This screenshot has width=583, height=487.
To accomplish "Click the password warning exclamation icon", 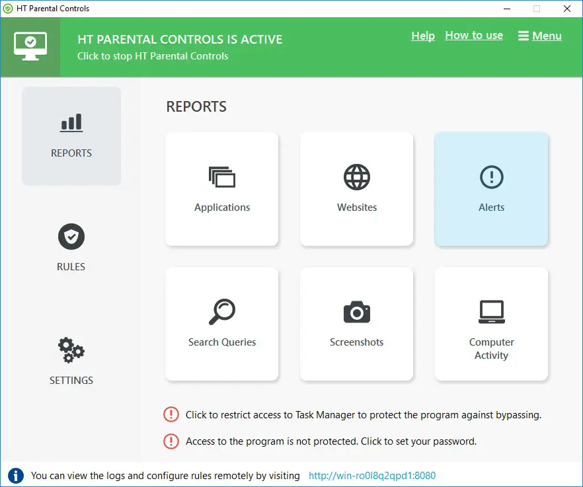I will [x=171, y=441].
